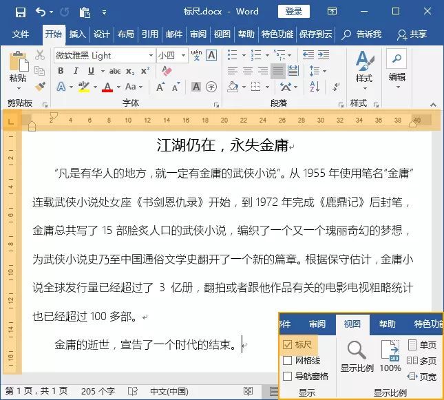Expand the underline style dropdown arrow
Image resolution: width=444 pixels, height=400 pixels.
point(102,71)
